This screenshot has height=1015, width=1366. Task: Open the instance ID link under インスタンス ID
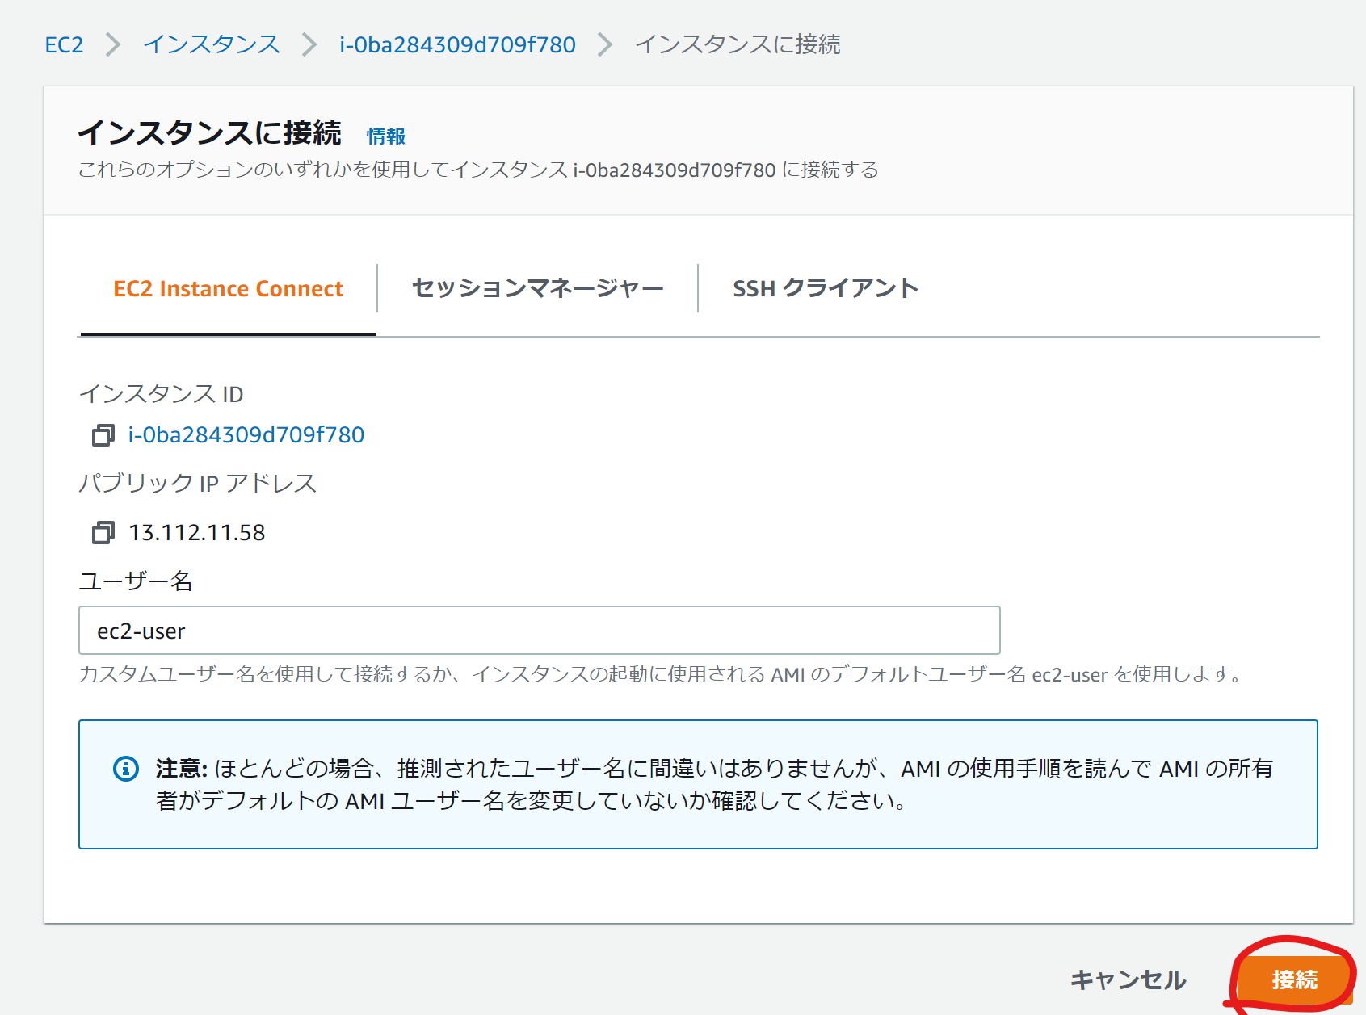pos(246,435)
